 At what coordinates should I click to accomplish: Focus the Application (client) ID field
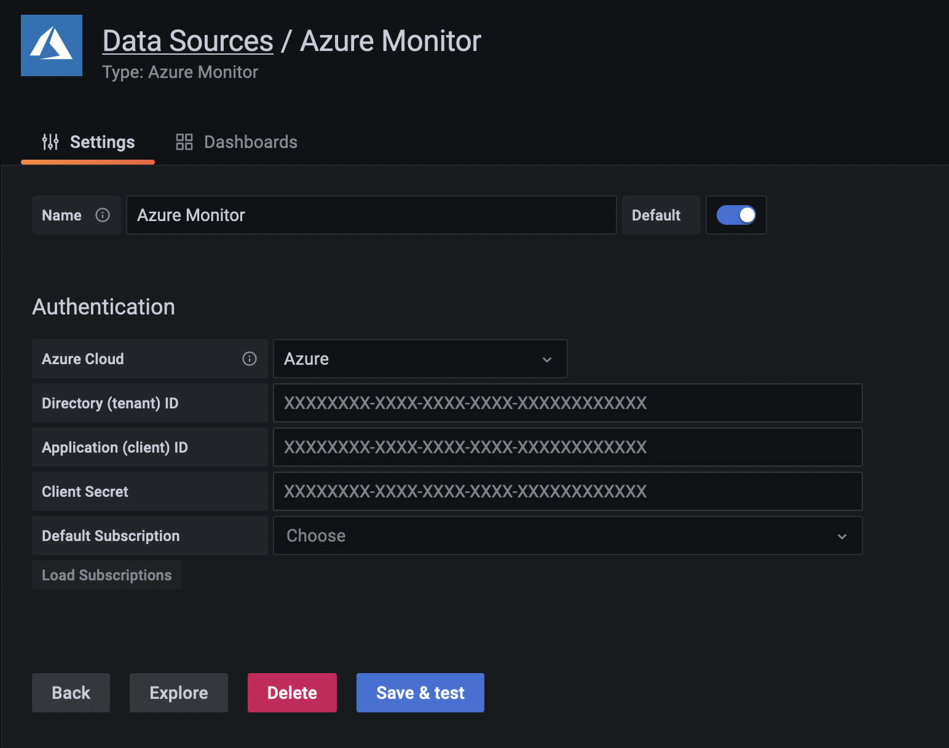coord(567,447)
